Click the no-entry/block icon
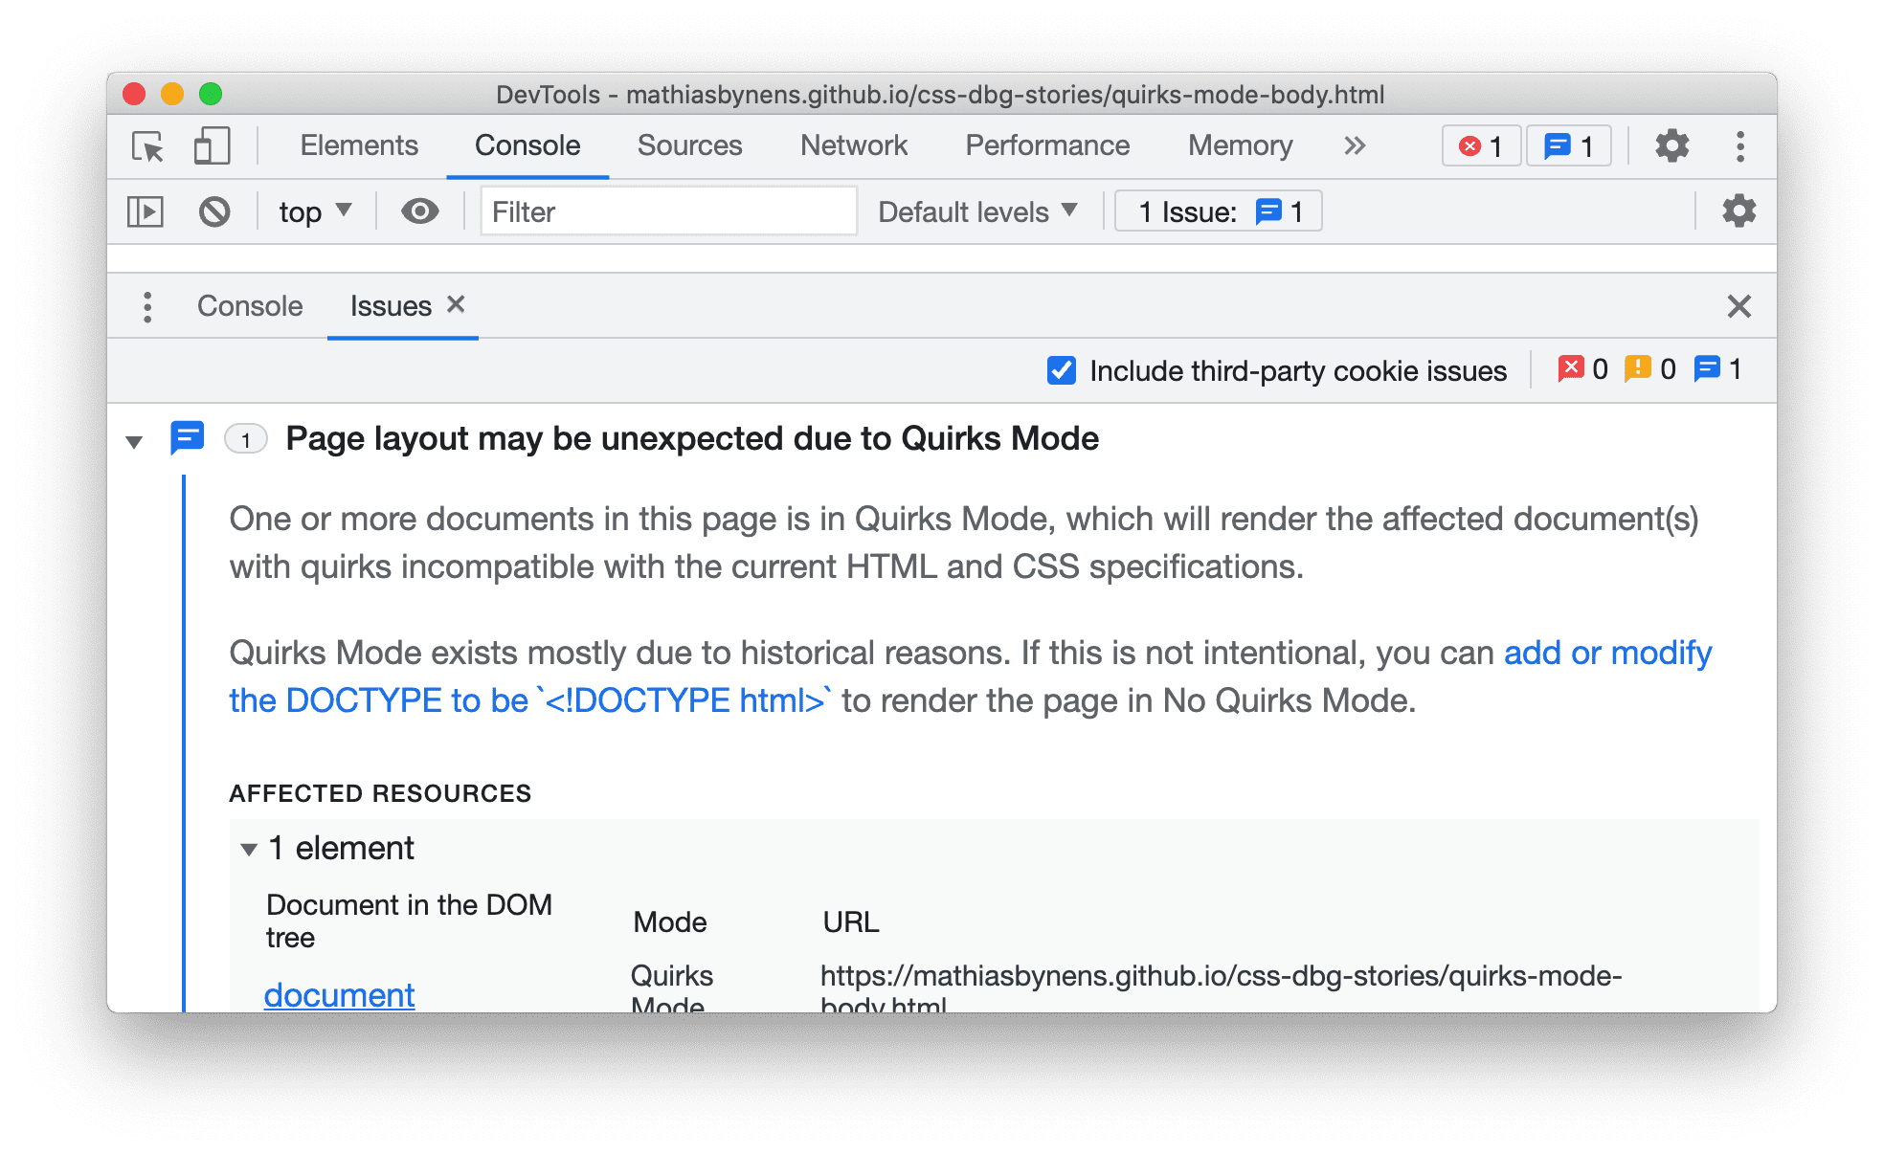The width and height of the screenshot is (1884, 1154). tap(216, 211)
